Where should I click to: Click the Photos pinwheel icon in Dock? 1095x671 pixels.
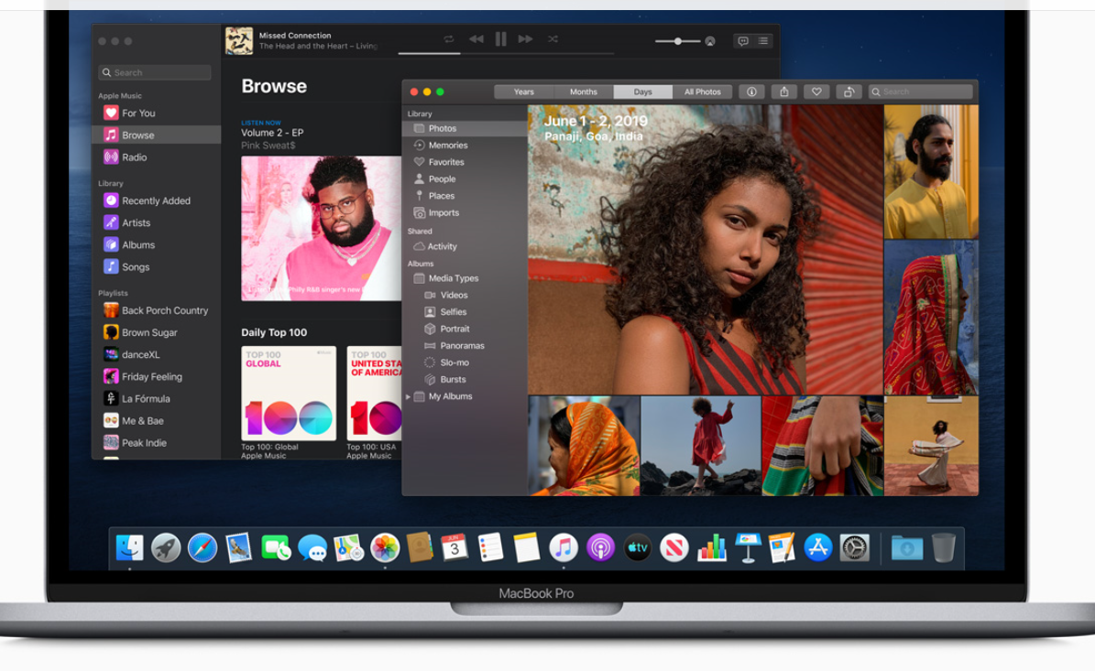tap(385, 547)
